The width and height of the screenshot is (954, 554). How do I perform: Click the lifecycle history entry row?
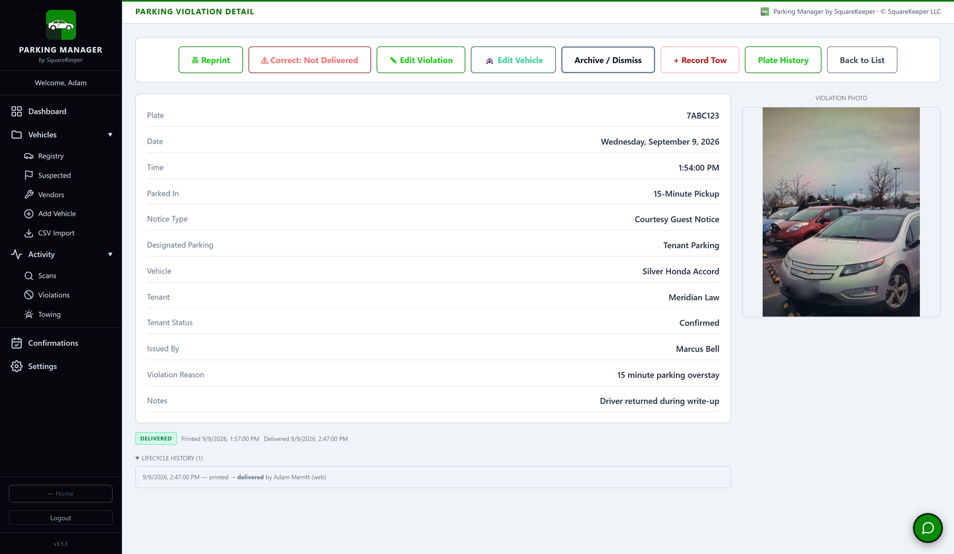pos(433,477)
